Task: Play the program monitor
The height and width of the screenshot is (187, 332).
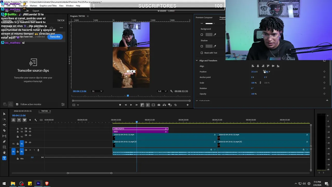Action: tap(131, 105)
